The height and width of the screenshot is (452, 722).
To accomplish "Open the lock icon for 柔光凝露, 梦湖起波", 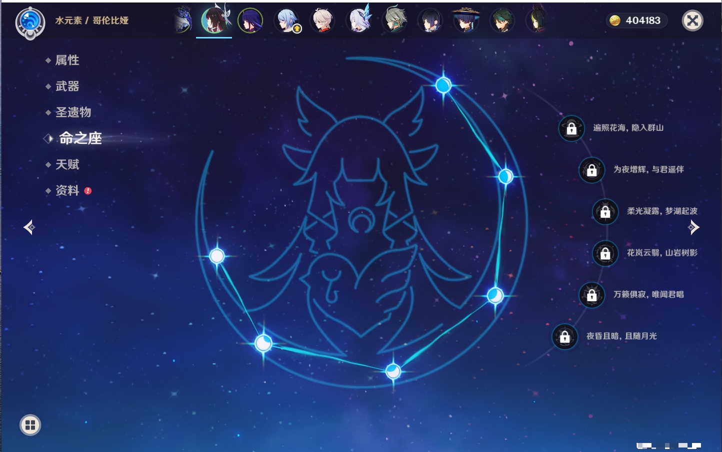I will tap(605, 212).
